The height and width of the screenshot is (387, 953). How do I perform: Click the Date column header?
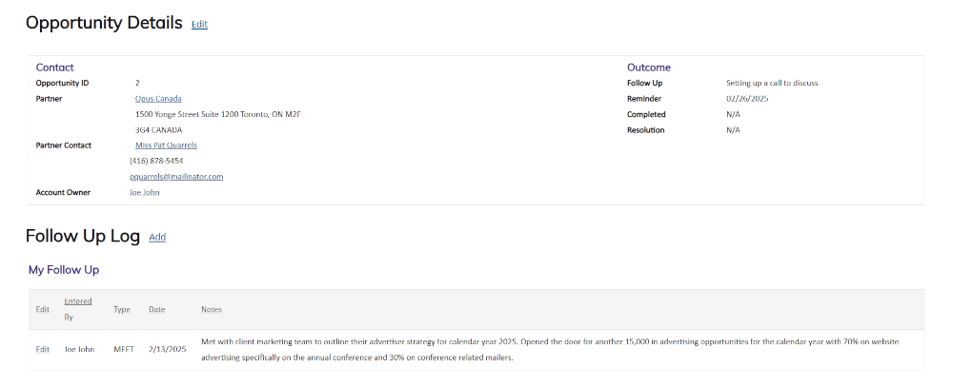157,309
